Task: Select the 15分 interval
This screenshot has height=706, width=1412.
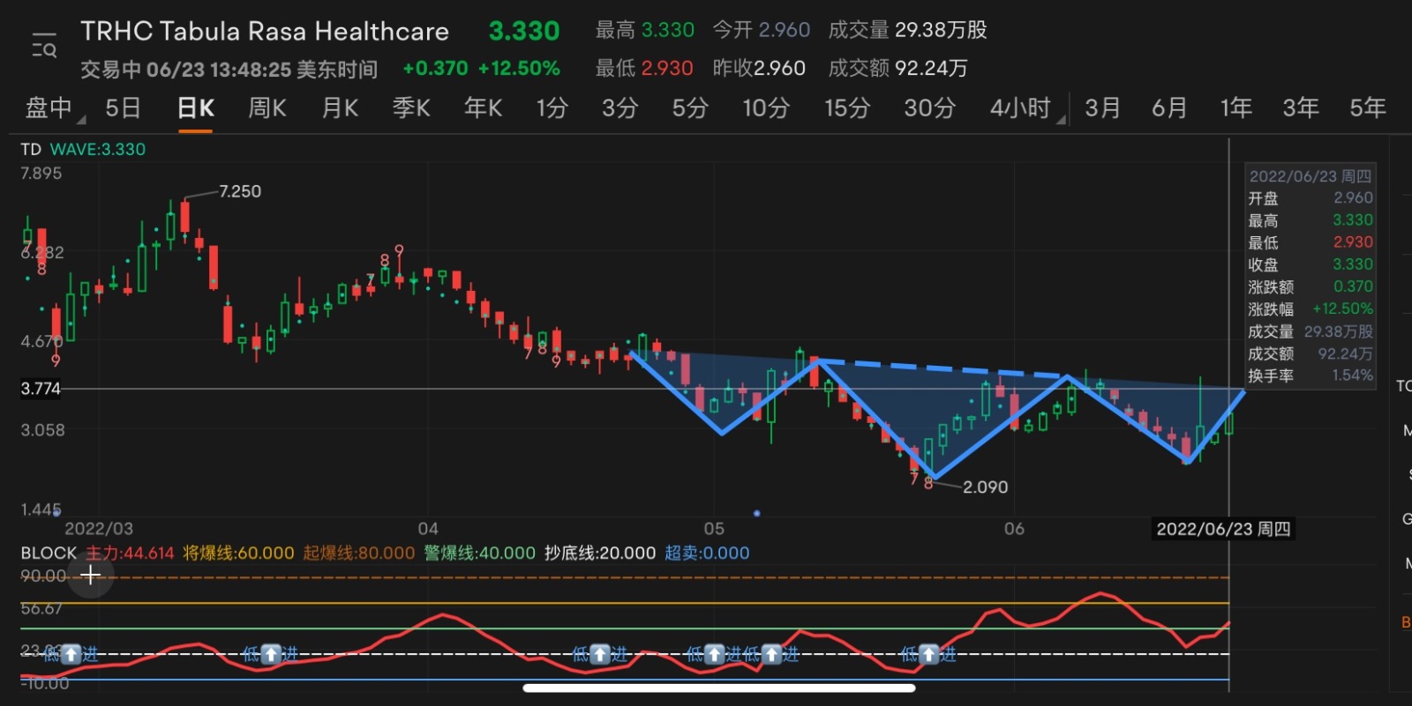Action: click(x=847, y=108)
